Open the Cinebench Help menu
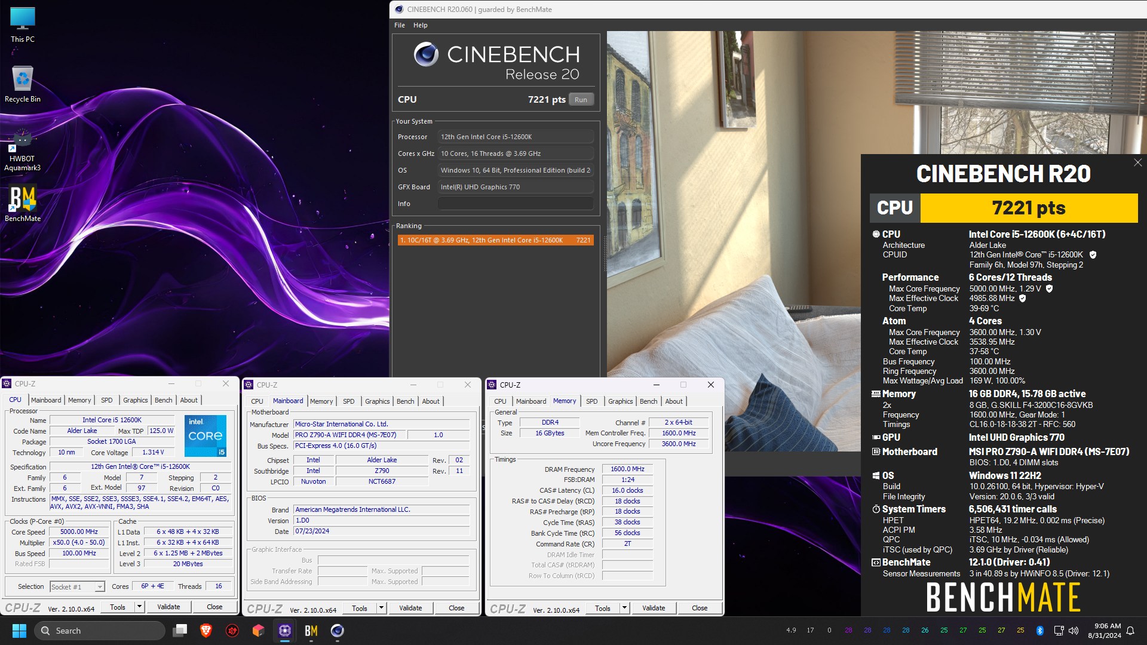 421,25
